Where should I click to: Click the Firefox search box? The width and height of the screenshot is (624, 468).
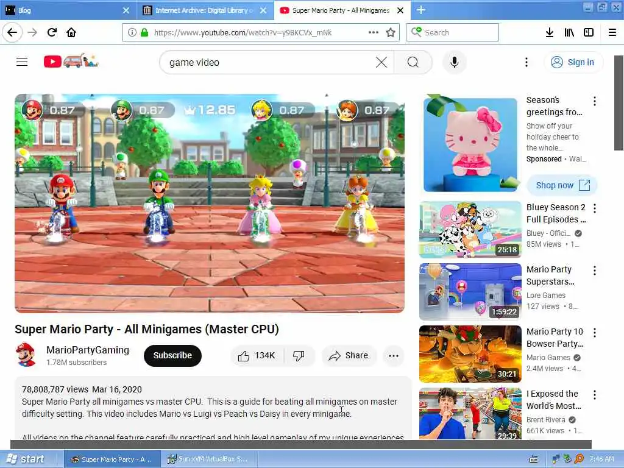coord(452,32)
